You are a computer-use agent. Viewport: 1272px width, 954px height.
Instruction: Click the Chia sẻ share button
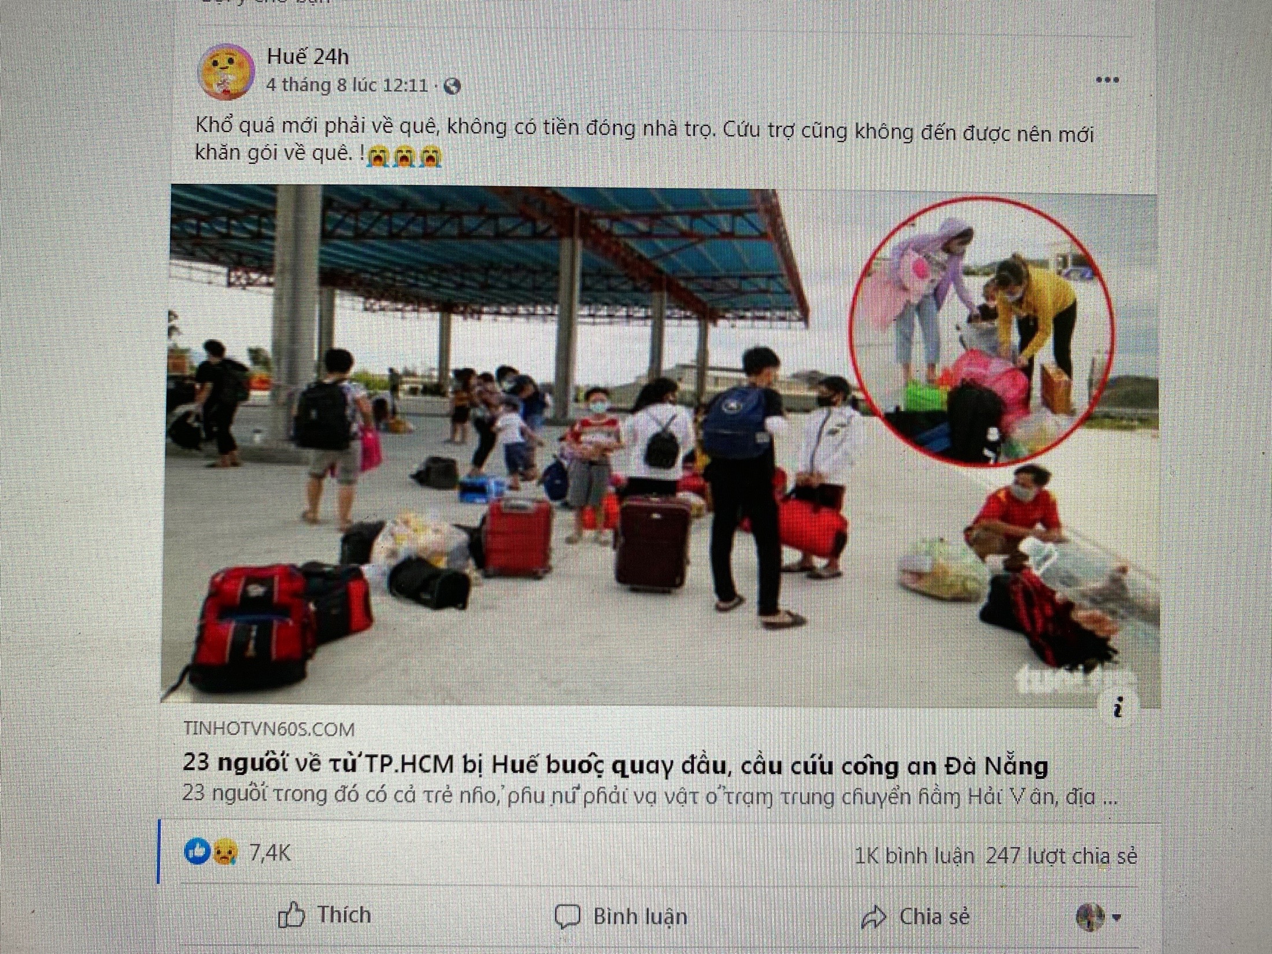click(x=915, y=916)
